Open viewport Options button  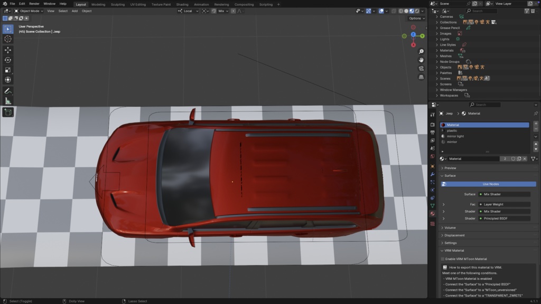[x=416, y=18]
